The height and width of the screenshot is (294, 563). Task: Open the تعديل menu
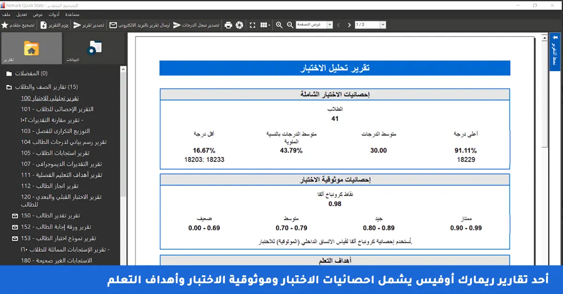coord(22,15)
